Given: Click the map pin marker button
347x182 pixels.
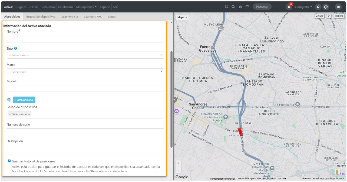Looking at the screenshot, I should coord(329,16).
